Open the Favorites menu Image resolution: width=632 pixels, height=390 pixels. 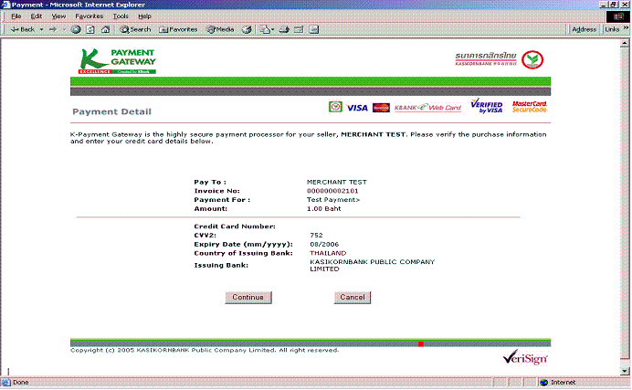click(x=90, y=16)
